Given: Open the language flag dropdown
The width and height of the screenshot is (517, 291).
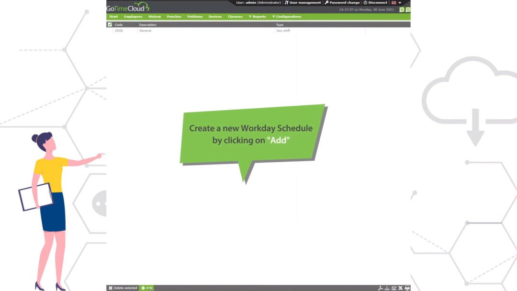Looking at the screenshot, I should [396, 3].
